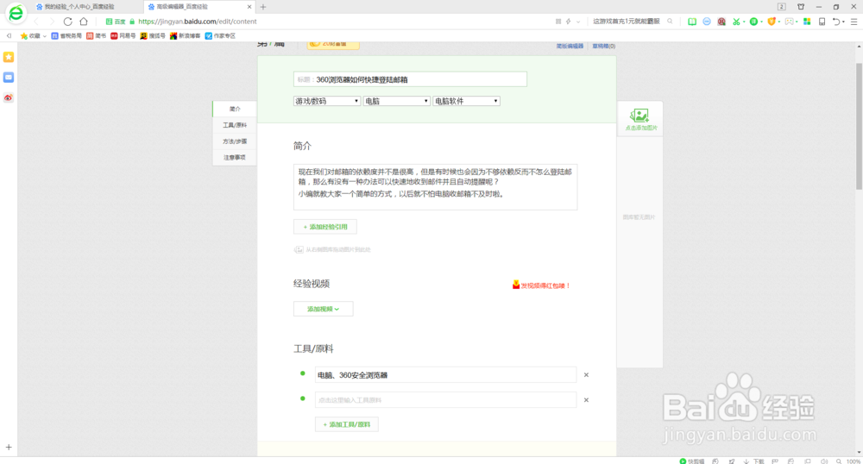This screenshot has width=863, height=464.
Task: Switch to 简版编辑器 link
Action: 570,47
